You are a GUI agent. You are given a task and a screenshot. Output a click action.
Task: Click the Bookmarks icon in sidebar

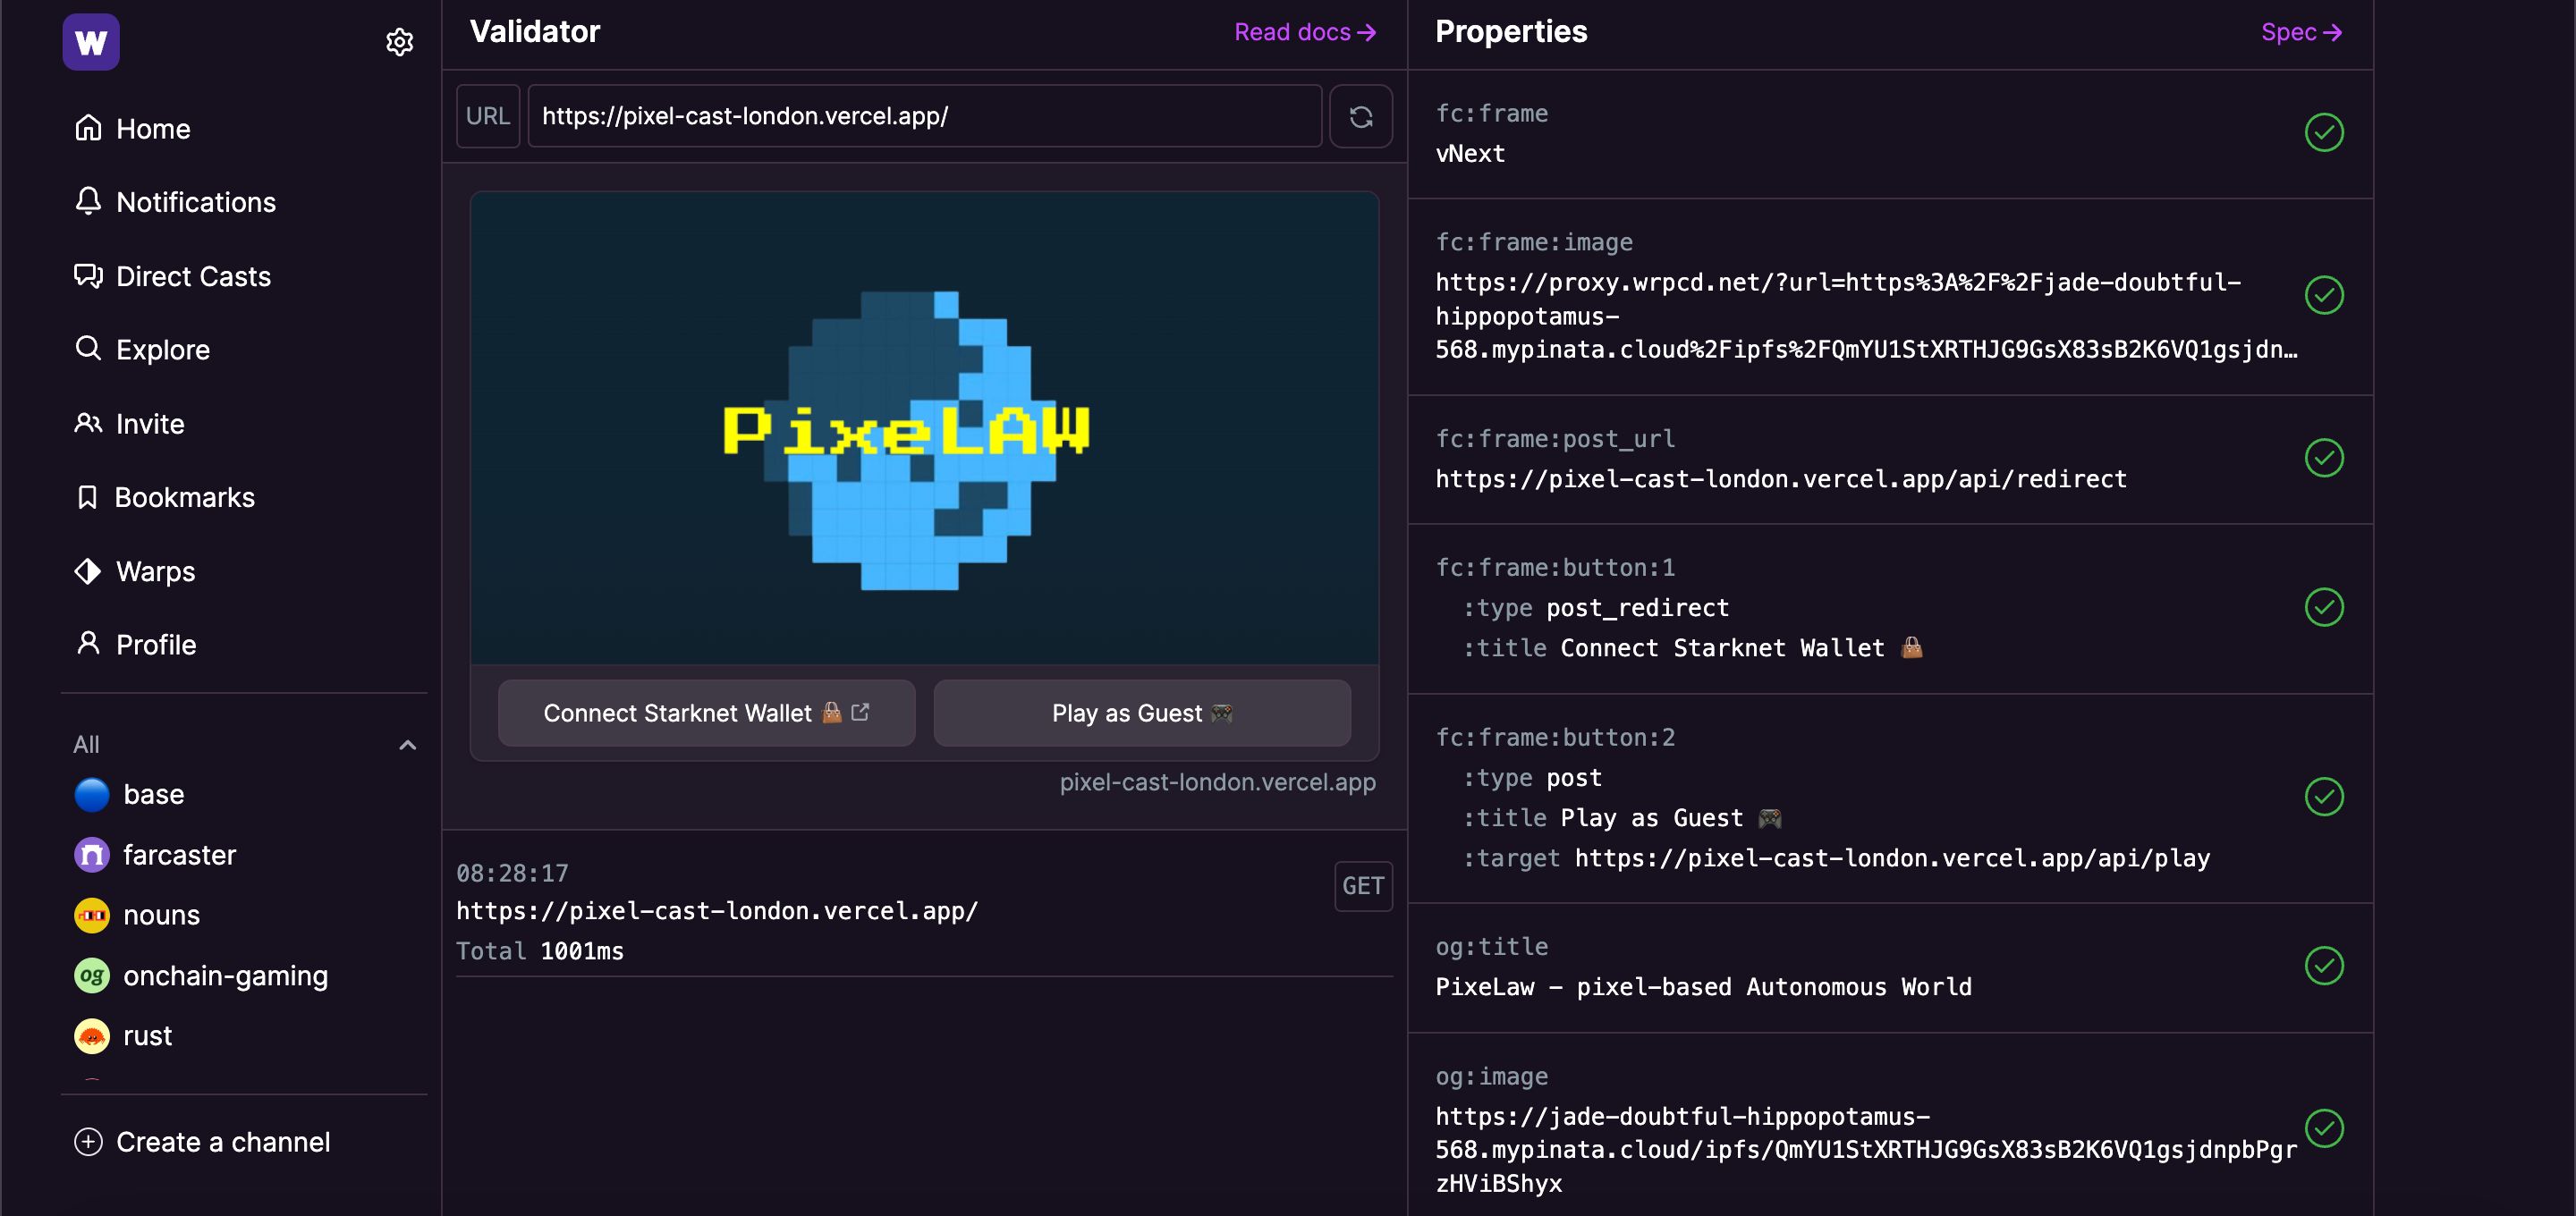pos(90,496)
